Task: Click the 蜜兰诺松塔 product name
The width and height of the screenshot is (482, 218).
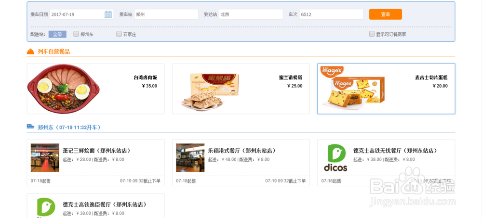Action: tap(291, 77)
